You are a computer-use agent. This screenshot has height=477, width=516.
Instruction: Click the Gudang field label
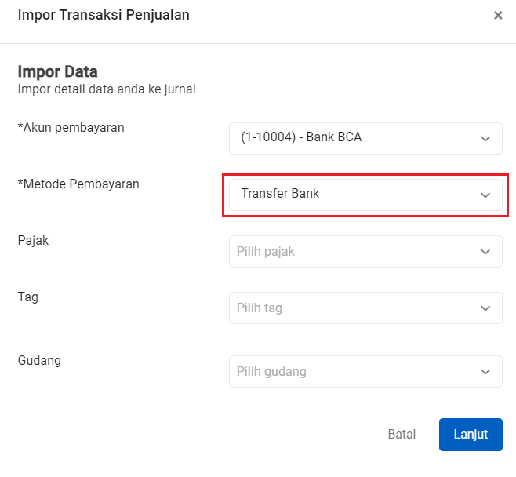point(39,360)
